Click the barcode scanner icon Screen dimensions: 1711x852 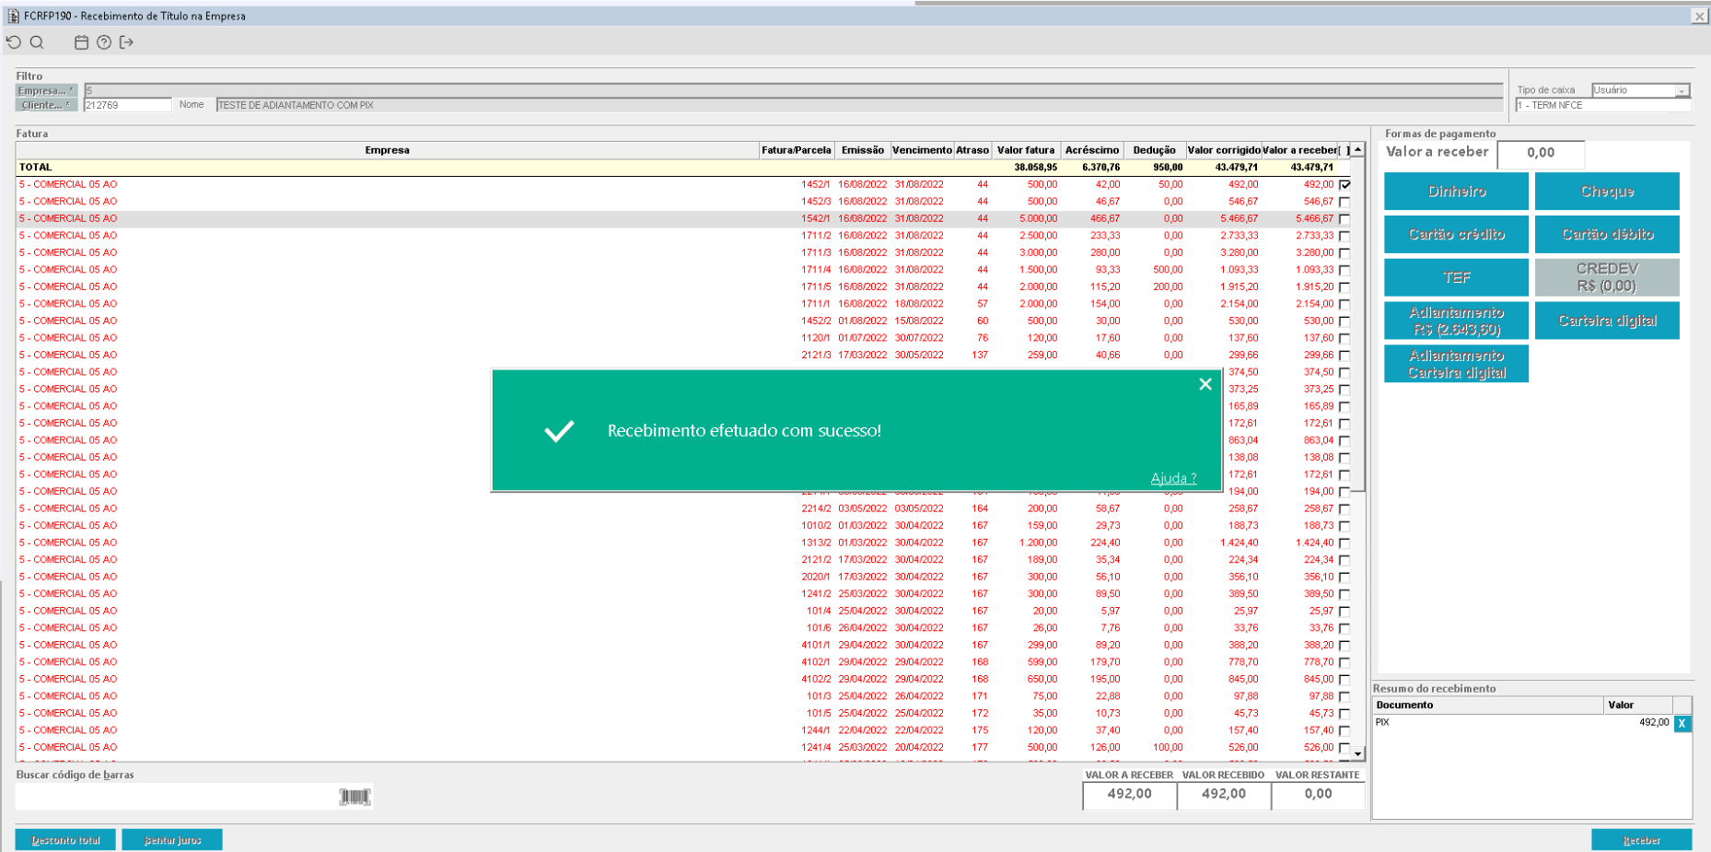[x=355, y=797]
